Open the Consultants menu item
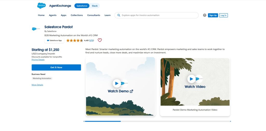266x131 pixels. pos(94,15)
